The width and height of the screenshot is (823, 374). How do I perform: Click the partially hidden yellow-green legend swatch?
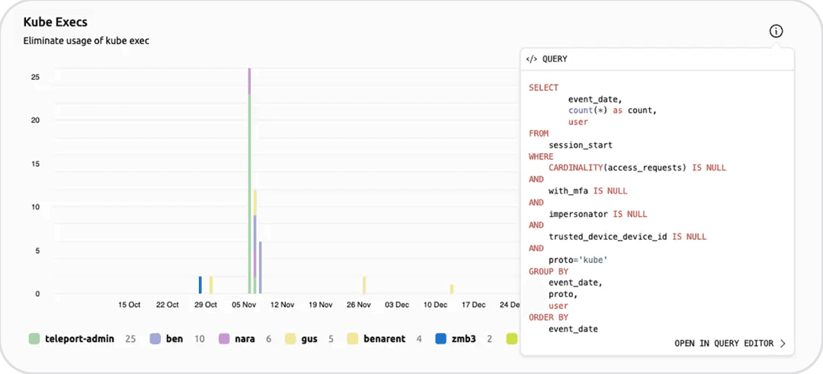tap(512, 338)
